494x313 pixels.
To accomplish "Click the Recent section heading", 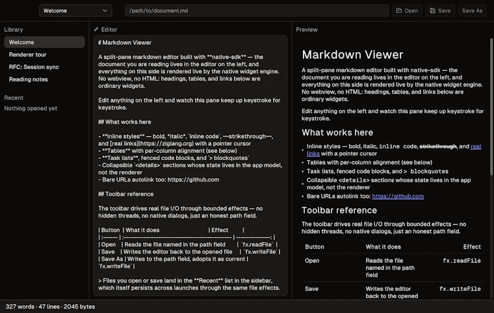I will pyautogui.click(x=14, y=98).
